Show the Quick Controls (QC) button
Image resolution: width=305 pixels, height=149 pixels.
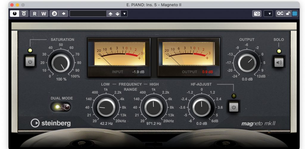pos(280,14)
